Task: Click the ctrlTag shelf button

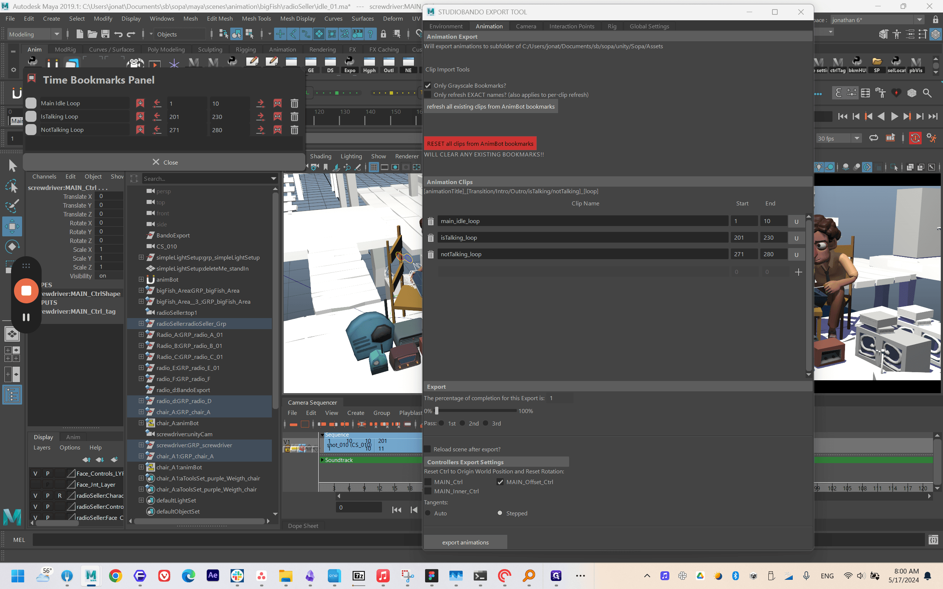Action: [837, 65]
